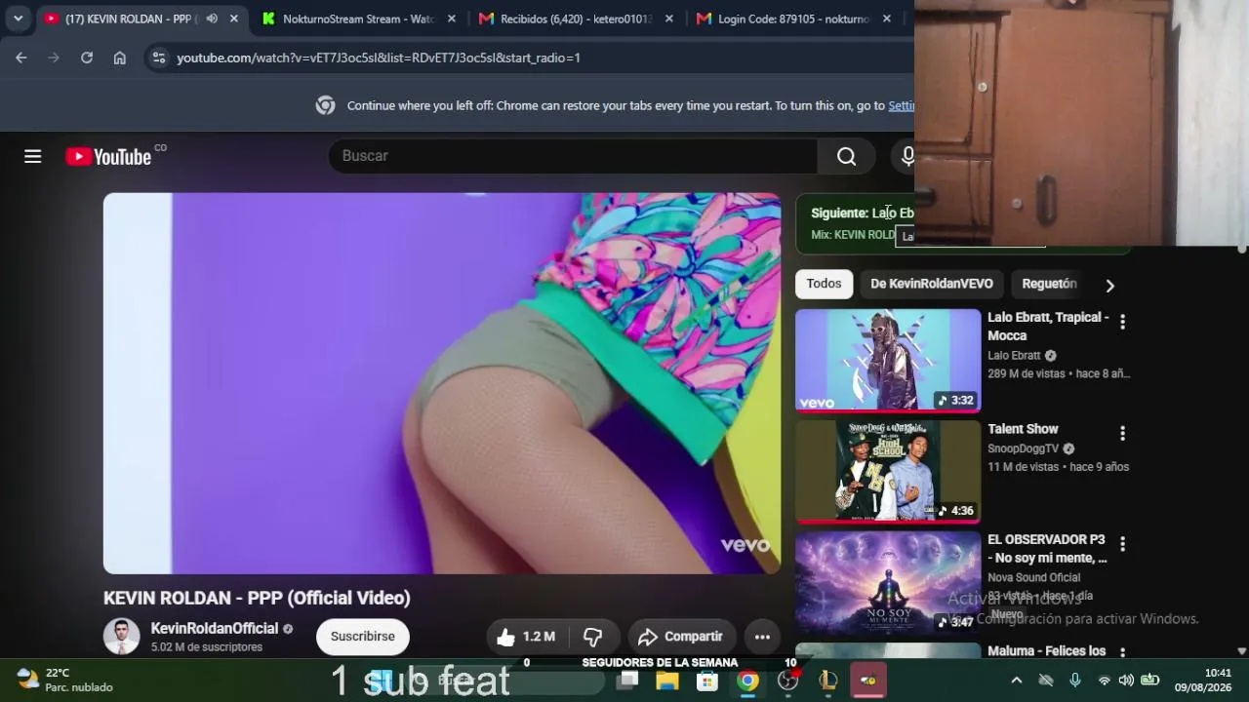
Task: Click the "Siguiente: Lalo Eb" up-next text
Action: (x=863, y=213)
